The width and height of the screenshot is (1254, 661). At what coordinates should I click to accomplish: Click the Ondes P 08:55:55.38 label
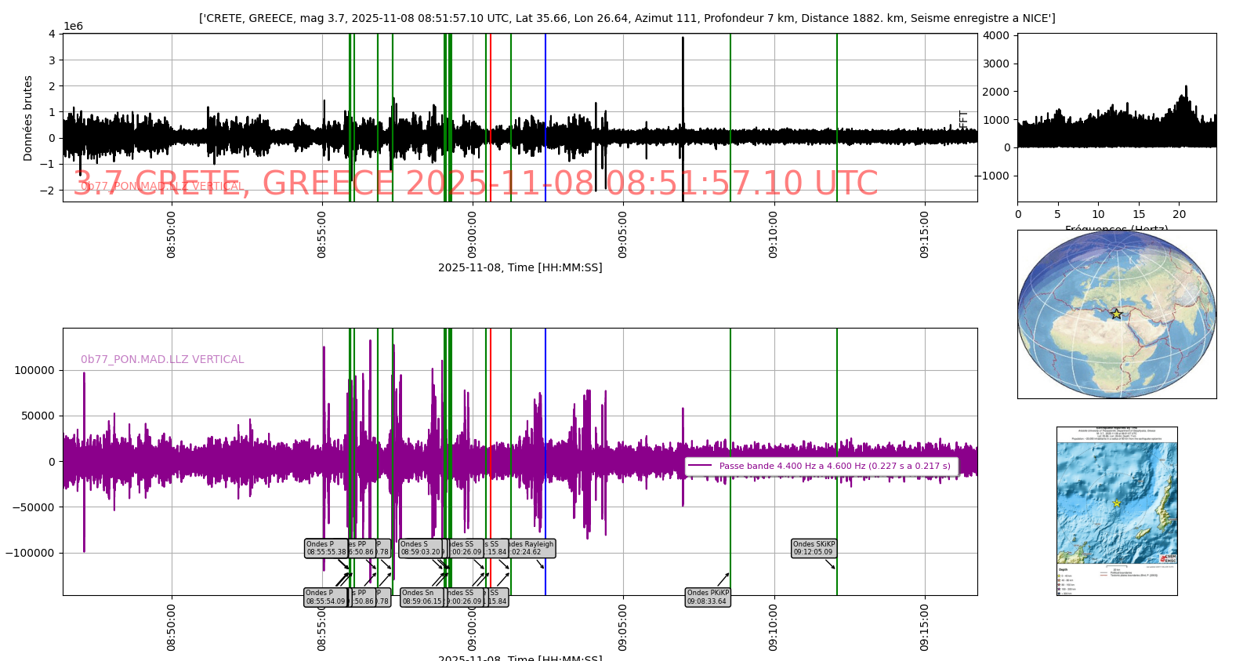point(326,548)
